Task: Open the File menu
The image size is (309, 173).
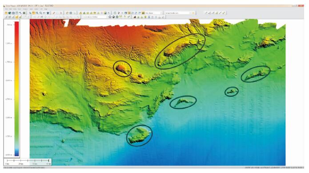Action: pos(6,9)
